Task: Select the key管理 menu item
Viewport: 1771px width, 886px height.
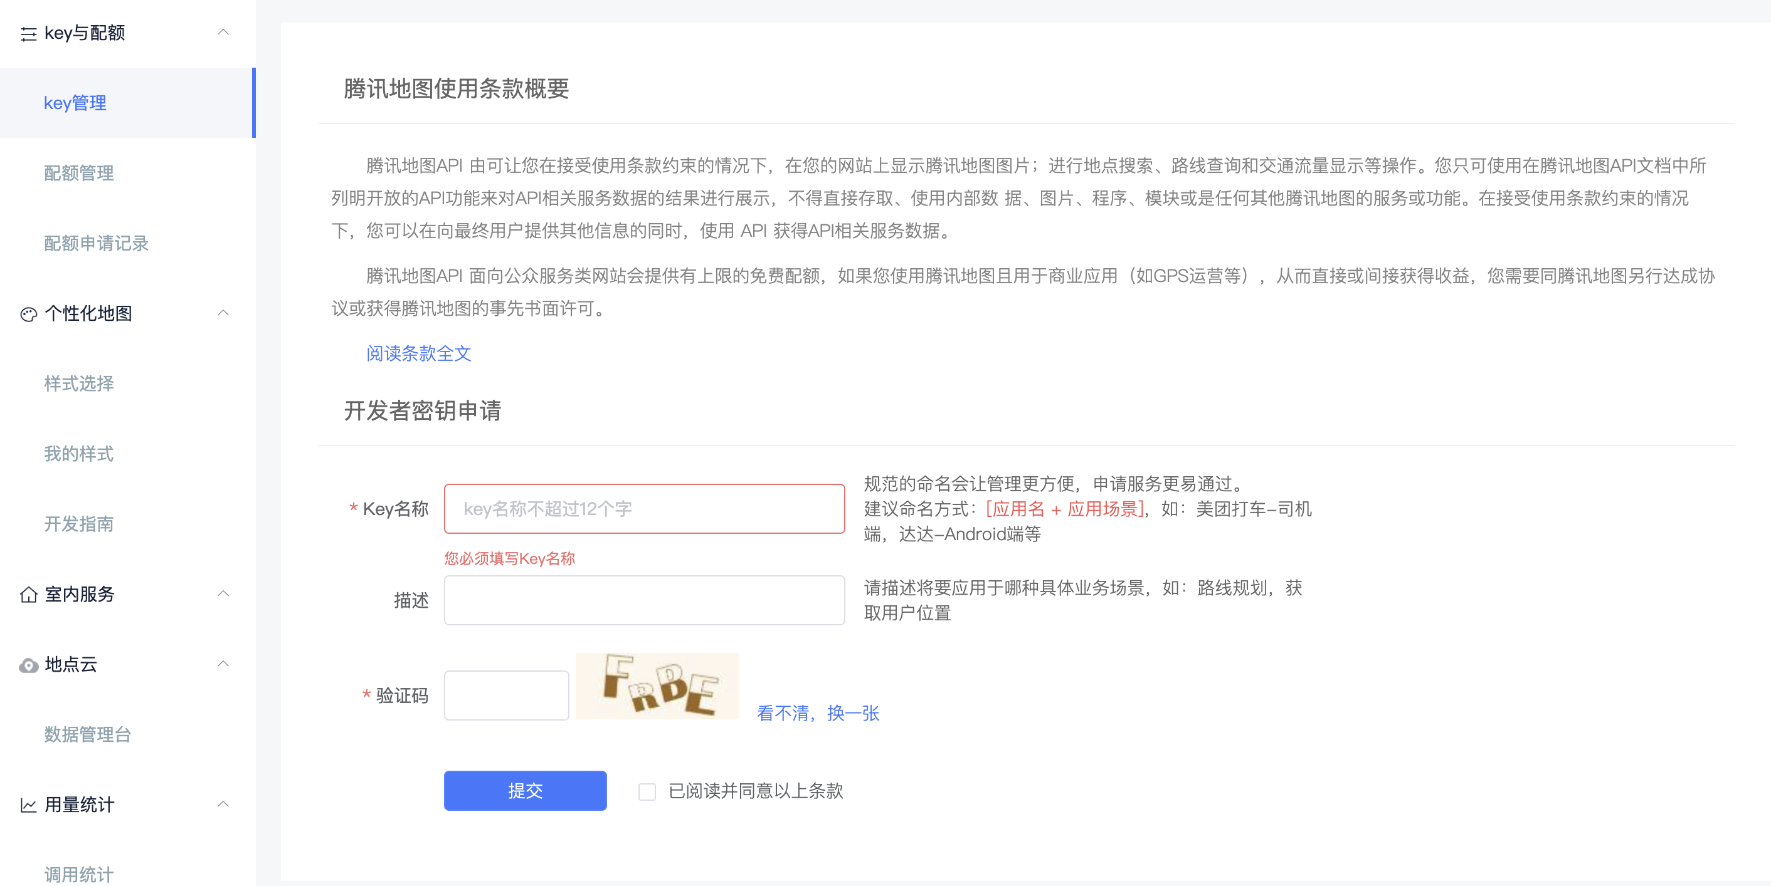Action: pyautogui.click(x=75, y=103)
